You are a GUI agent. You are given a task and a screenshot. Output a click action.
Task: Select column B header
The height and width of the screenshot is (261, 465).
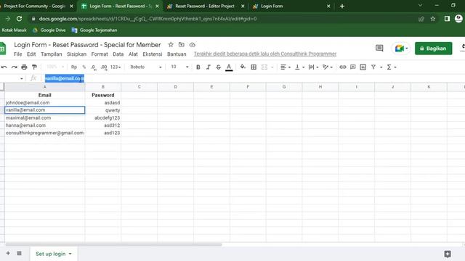click(103, 87)
